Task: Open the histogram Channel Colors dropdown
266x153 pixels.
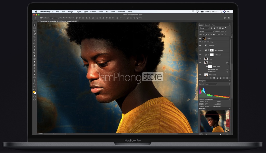Action: 211,84
